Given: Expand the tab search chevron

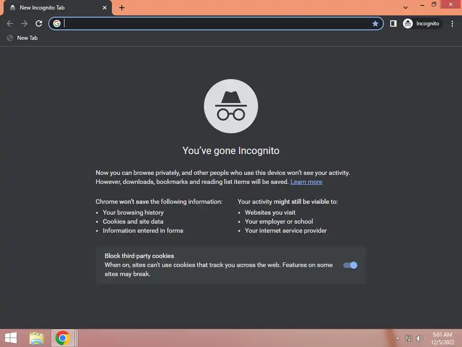Looking at the screenshot, I should click(406, 8).
